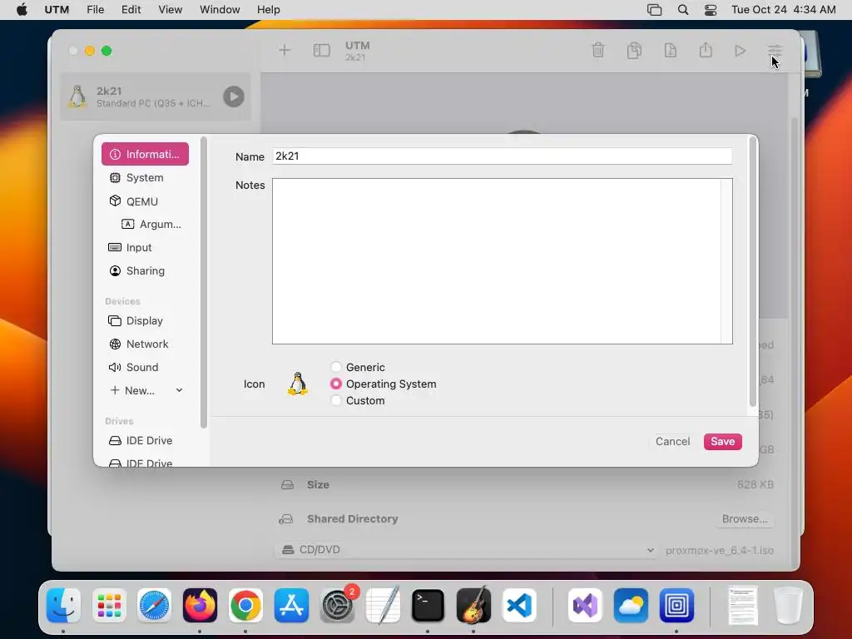Open Finder from the Dock
This screenshot has height=639, width=852.
coord(63,606)
